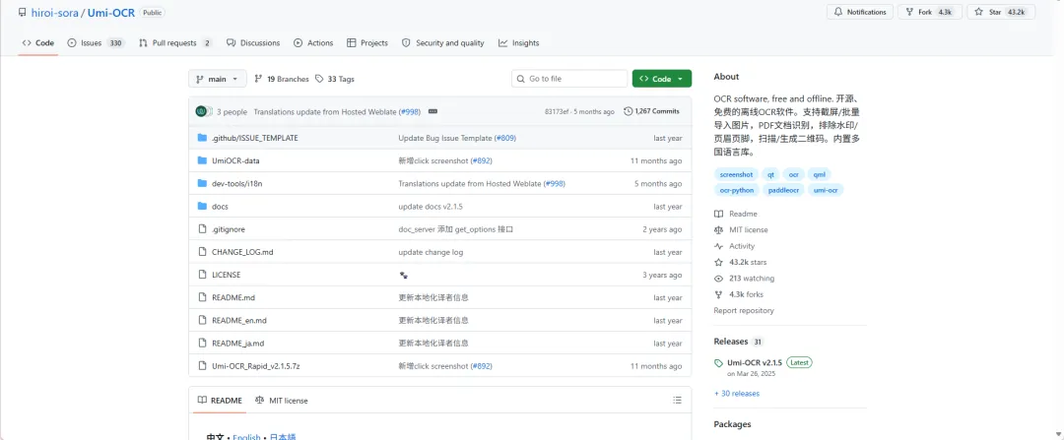Select the MIT license tab in file viewer

[x=281, y=401]
